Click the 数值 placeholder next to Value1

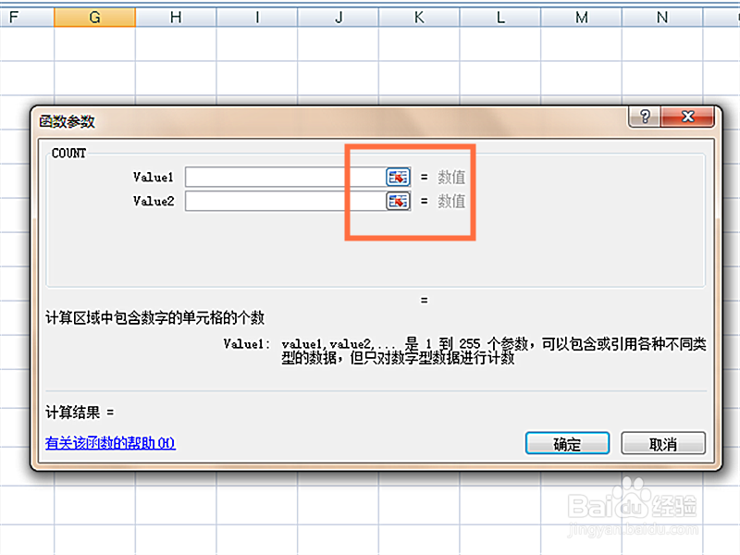coord(451,177)
